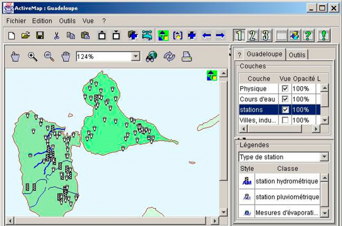Click the Print map icon

pos(186,56)
